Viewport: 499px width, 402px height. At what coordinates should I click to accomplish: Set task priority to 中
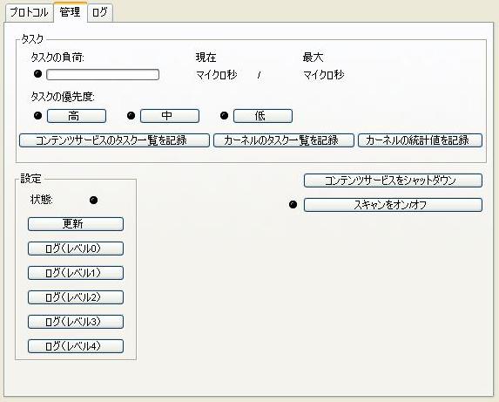click(x=170, y=116)
